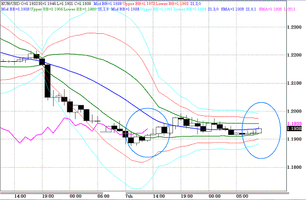Screen dimensions: 306x200
Task: Click the 1.2200 price axis label
Action: 295,55
